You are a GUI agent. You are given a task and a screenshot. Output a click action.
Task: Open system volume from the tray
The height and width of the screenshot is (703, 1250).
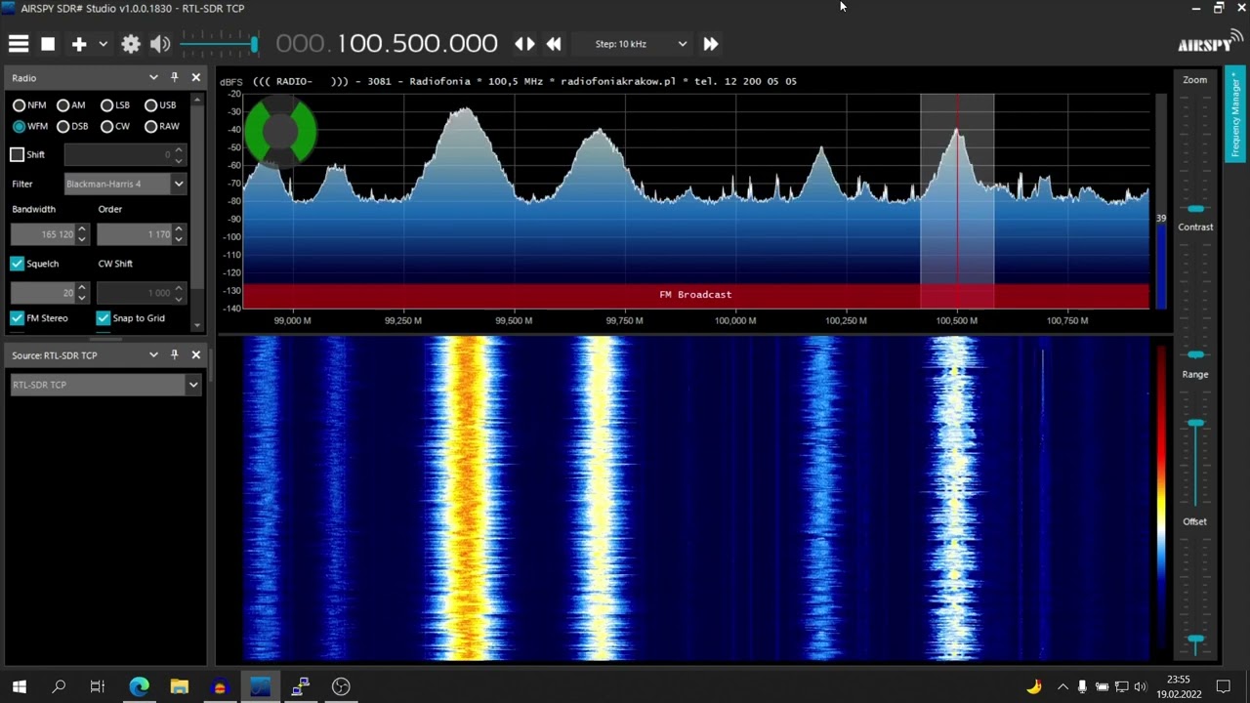(1140, 686)
